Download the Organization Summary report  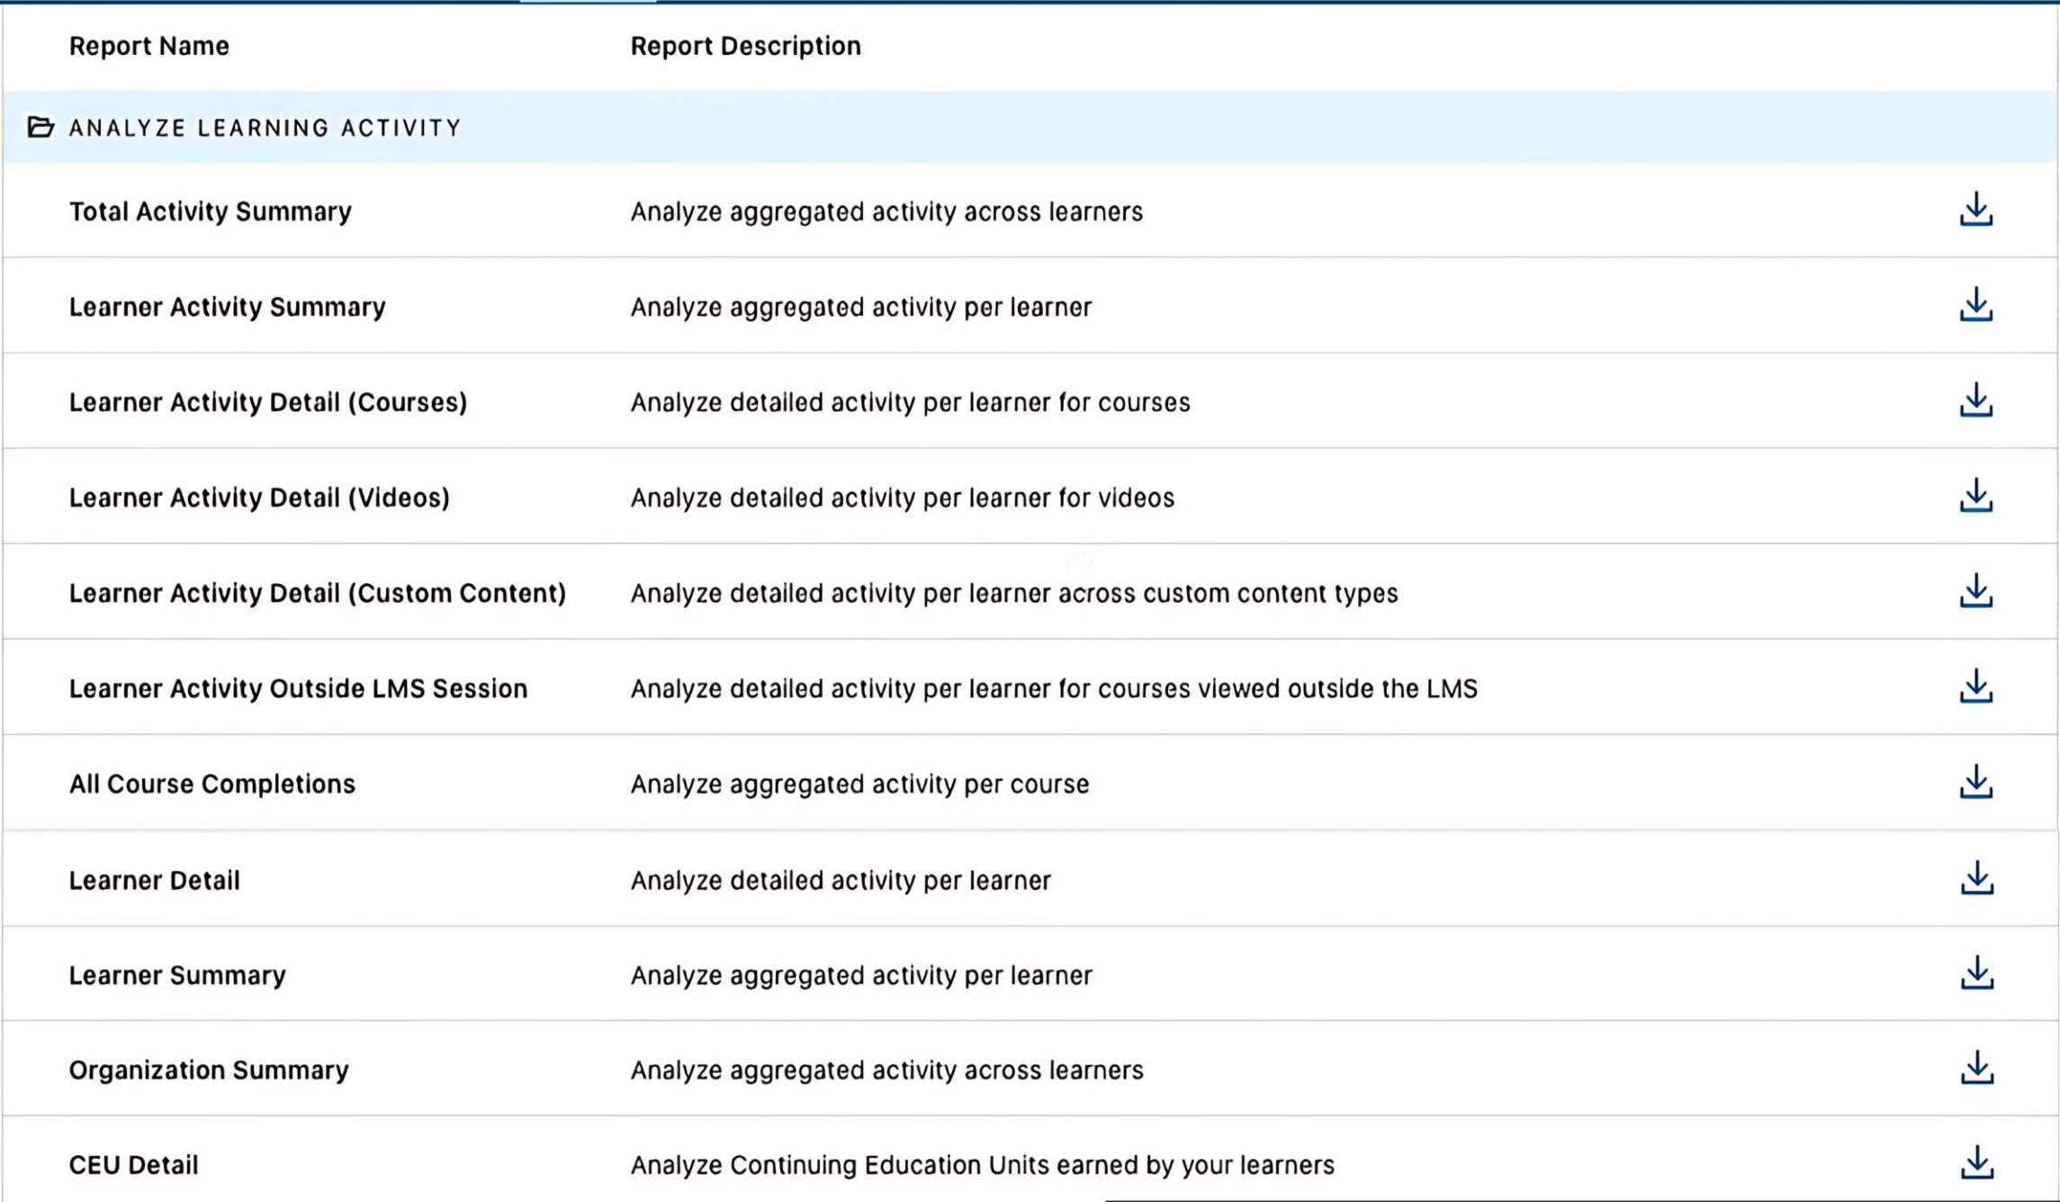coord(1976,1069)
